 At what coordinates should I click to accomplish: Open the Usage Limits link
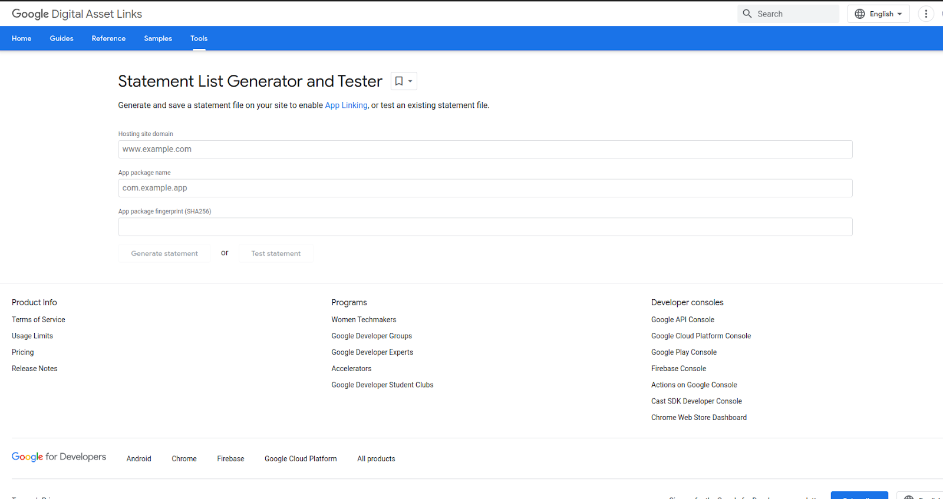tap(32, 336)
